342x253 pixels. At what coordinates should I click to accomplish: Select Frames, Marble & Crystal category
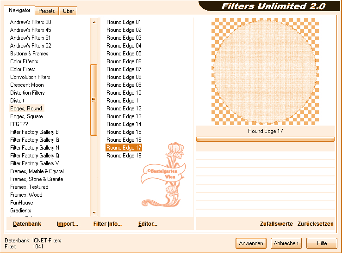(x=37, y=171)
